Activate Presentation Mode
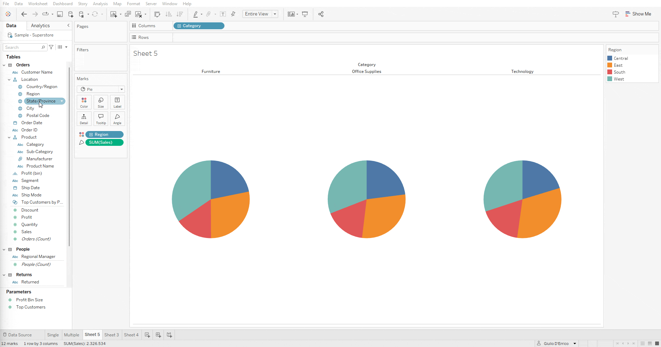This screenshot has height=347, width=661. [x=305, y=14]
